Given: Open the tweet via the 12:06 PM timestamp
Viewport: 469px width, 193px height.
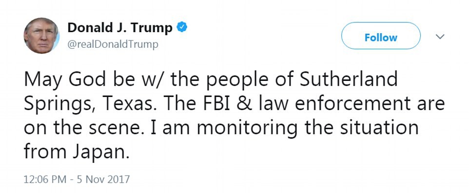Looking at the screenshot, I should [45, 179].
